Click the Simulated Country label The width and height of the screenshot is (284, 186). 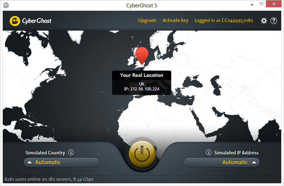[45, 153]
